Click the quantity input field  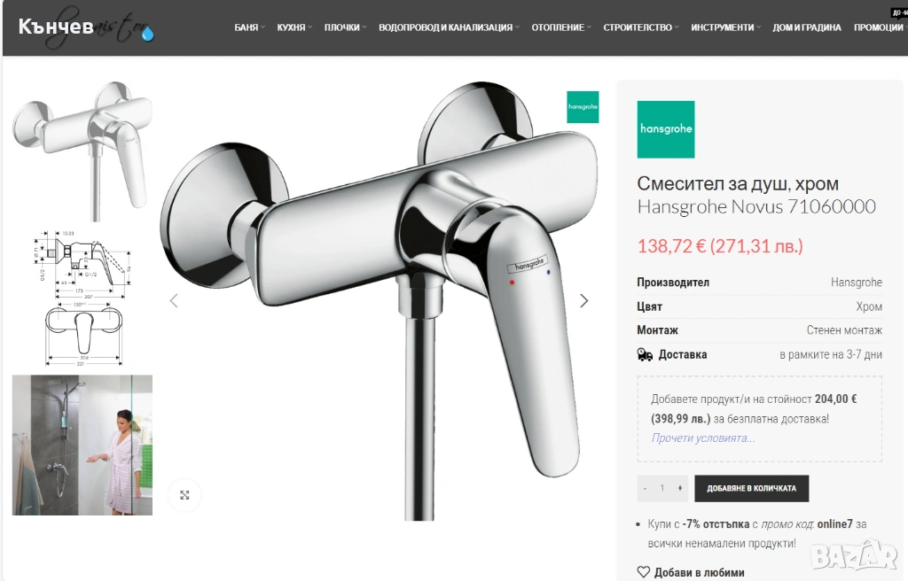click(x=661, y=488)
